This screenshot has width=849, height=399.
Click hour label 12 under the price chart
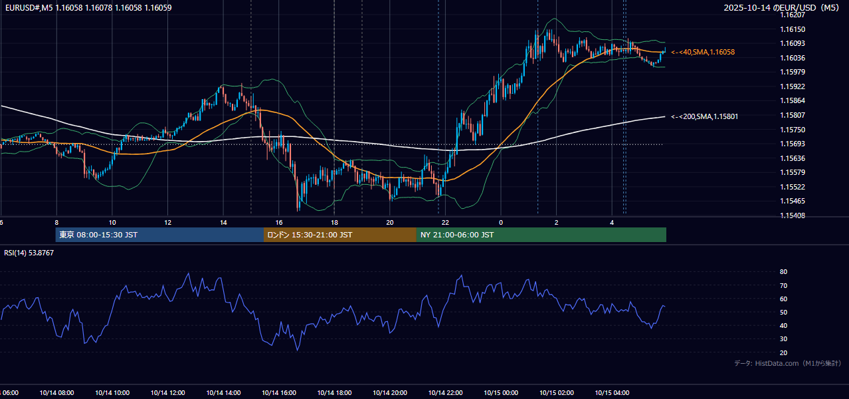[168, 222]
